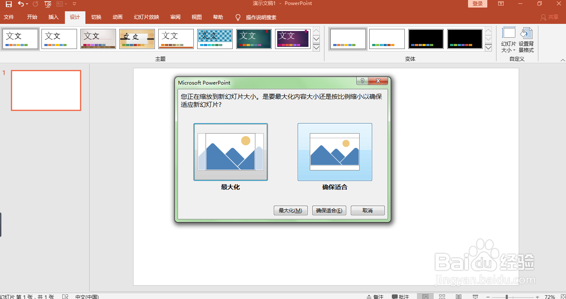Image resolution: width=566 pixels, height=299 pixels.
Task: Select the second white variant thumbnail
Action: tap(387, 39)
